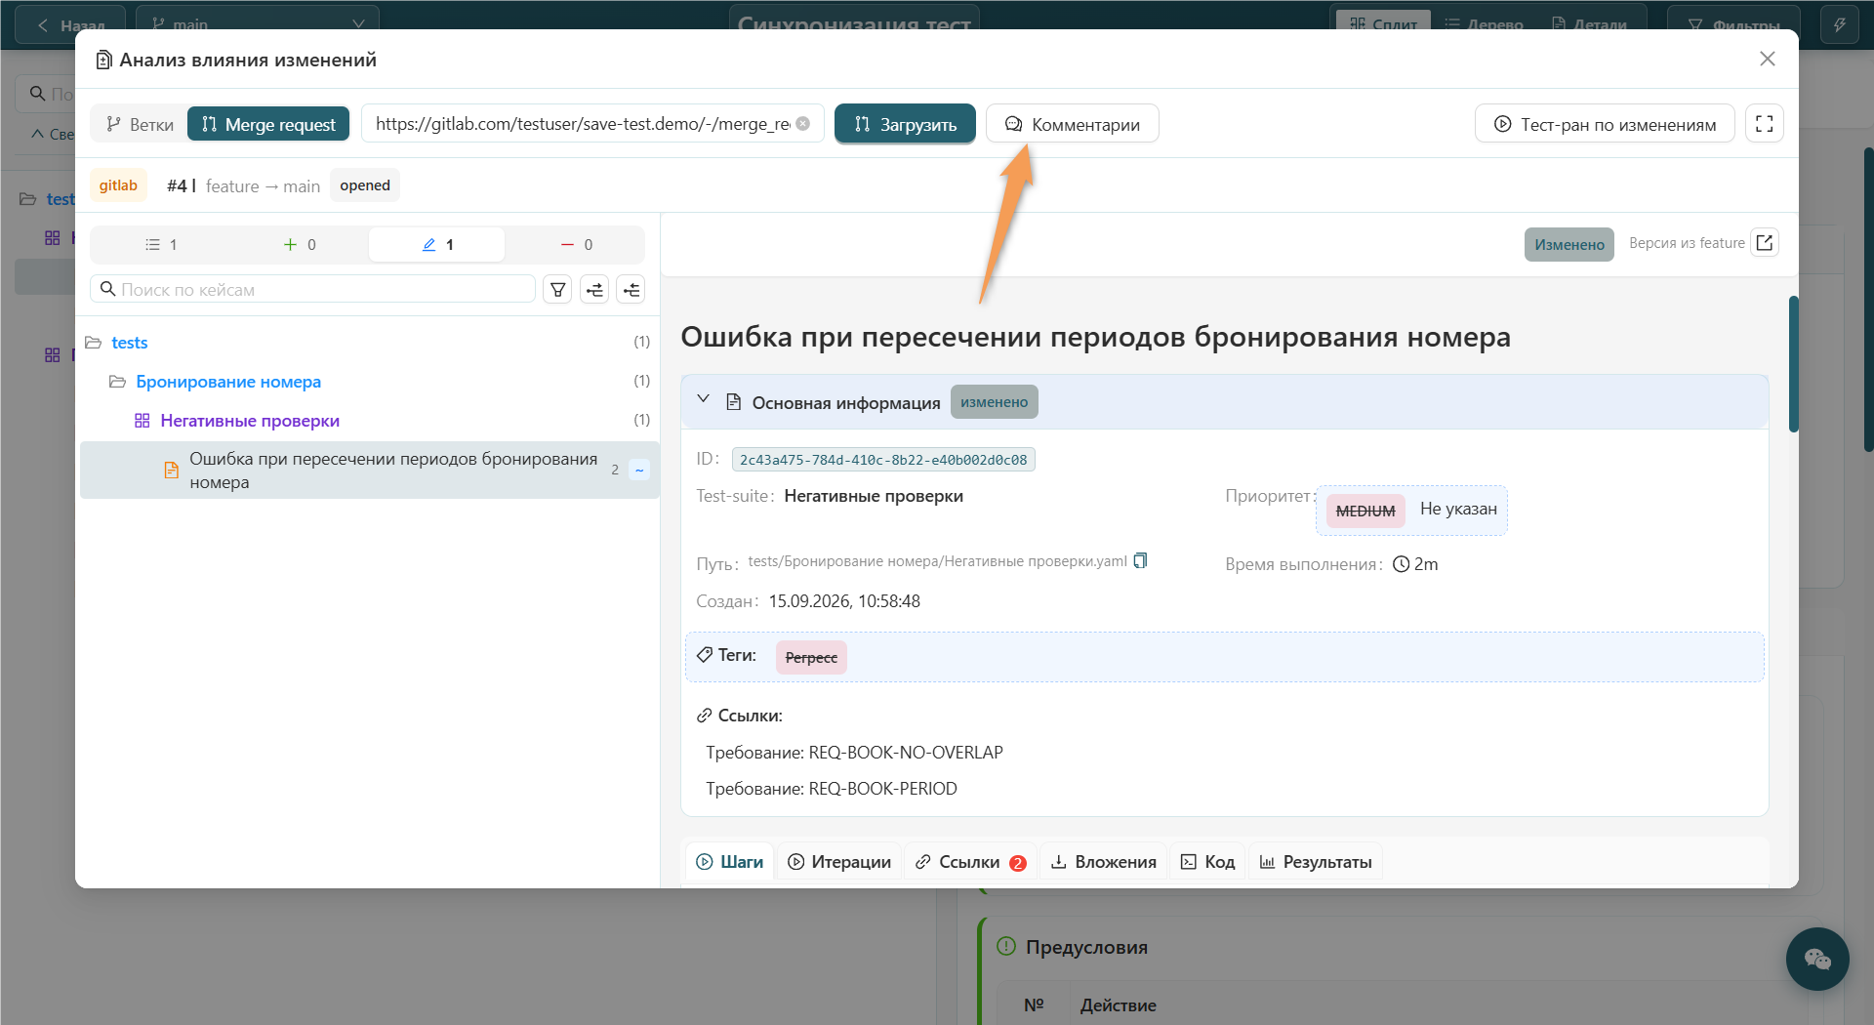Open the Результаты tab
1874x1025 pixels.
[x=1316, y=862]
